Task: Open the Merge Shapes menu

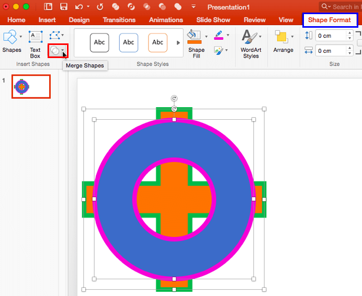Action: [58, 51]
